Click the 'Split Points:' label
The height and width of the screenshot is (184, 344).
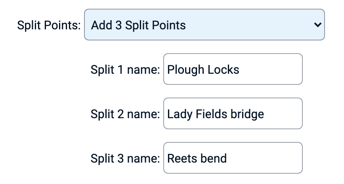pyautogui.click(x=49, y=25)
